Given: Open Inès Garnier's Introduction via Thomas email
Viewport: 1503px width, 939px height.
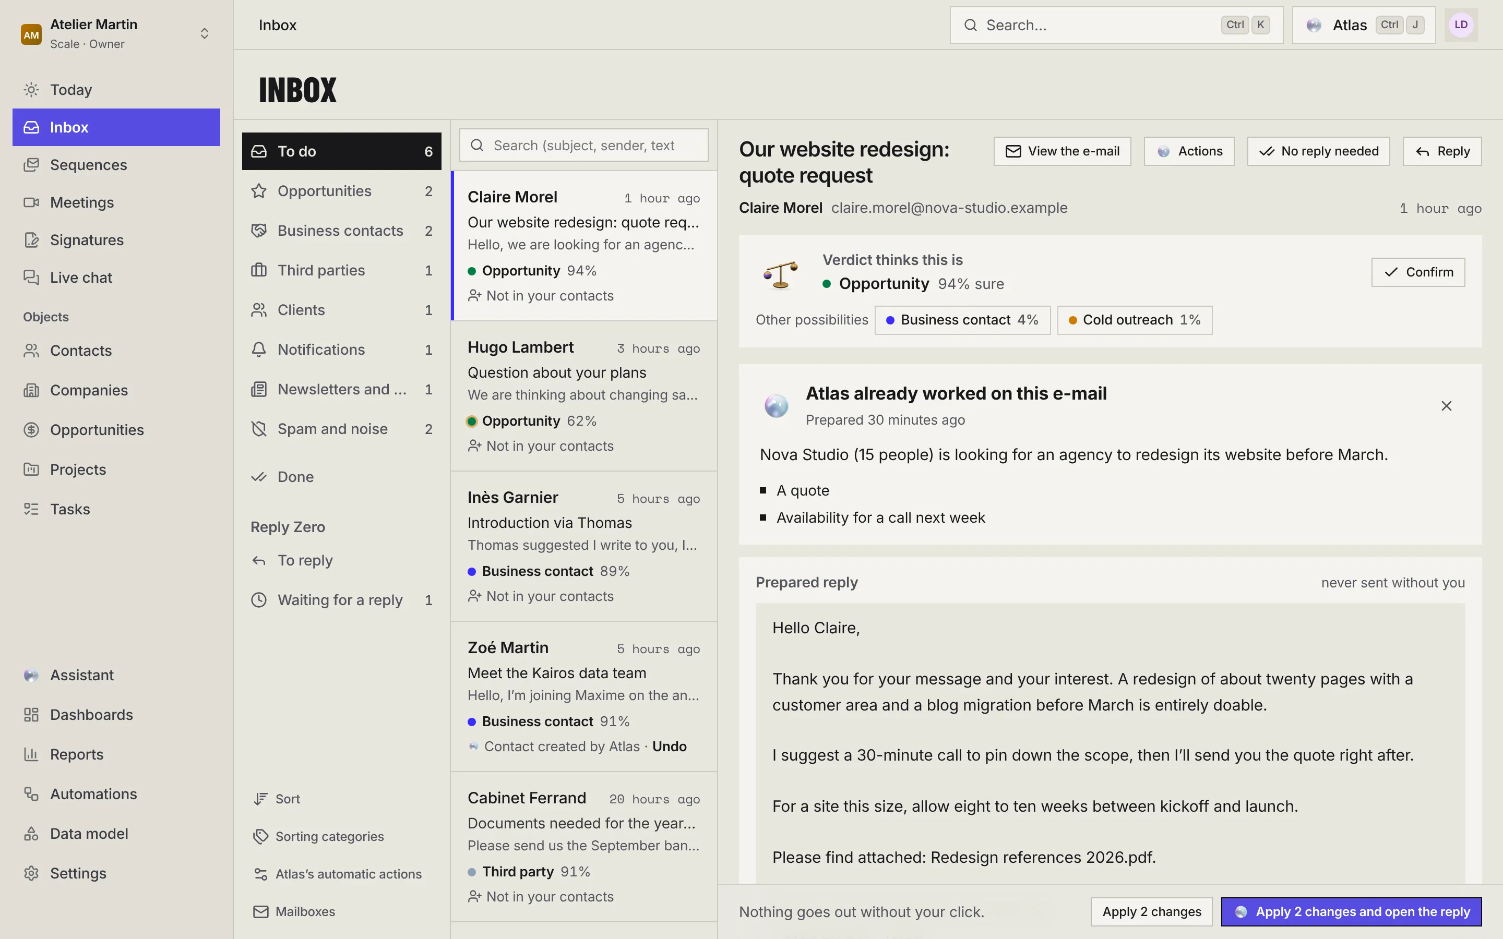Looking at the screenshot, I should pos(584,547).
